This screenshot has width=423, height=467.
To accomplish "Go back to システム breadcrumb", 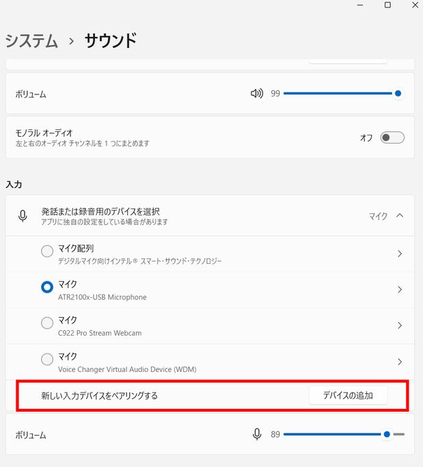I will tap(31, 41).
